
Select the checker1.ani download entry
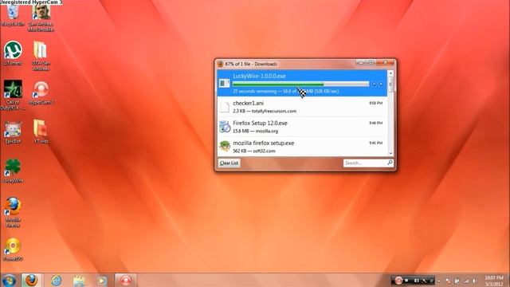tap(302, 107)
